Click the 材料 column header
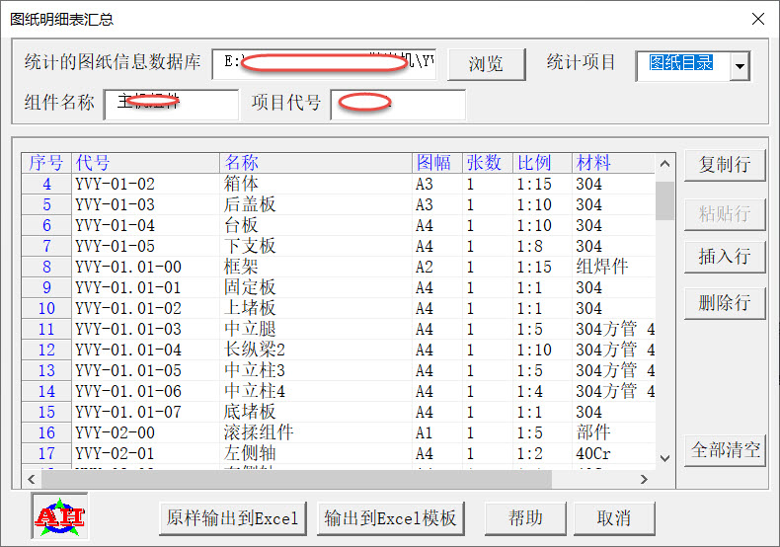The height and width of the screenshot is (547, 780). coord(614,163)
